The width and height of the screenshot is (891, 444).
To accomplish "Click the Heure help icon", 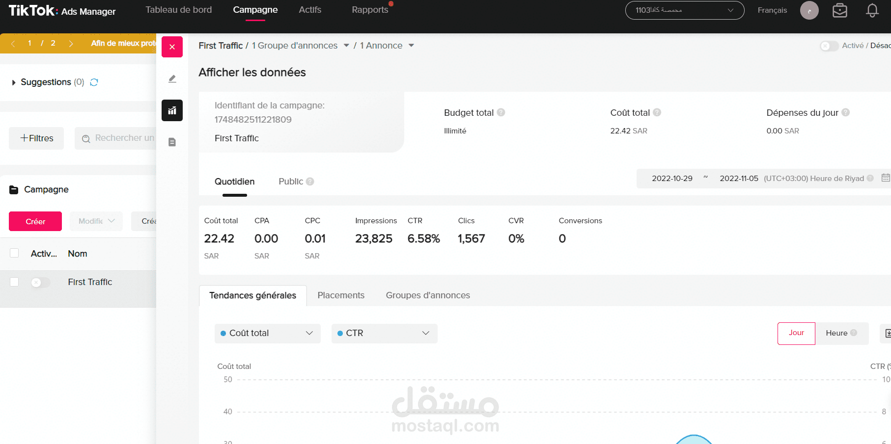I will point(854,333).
